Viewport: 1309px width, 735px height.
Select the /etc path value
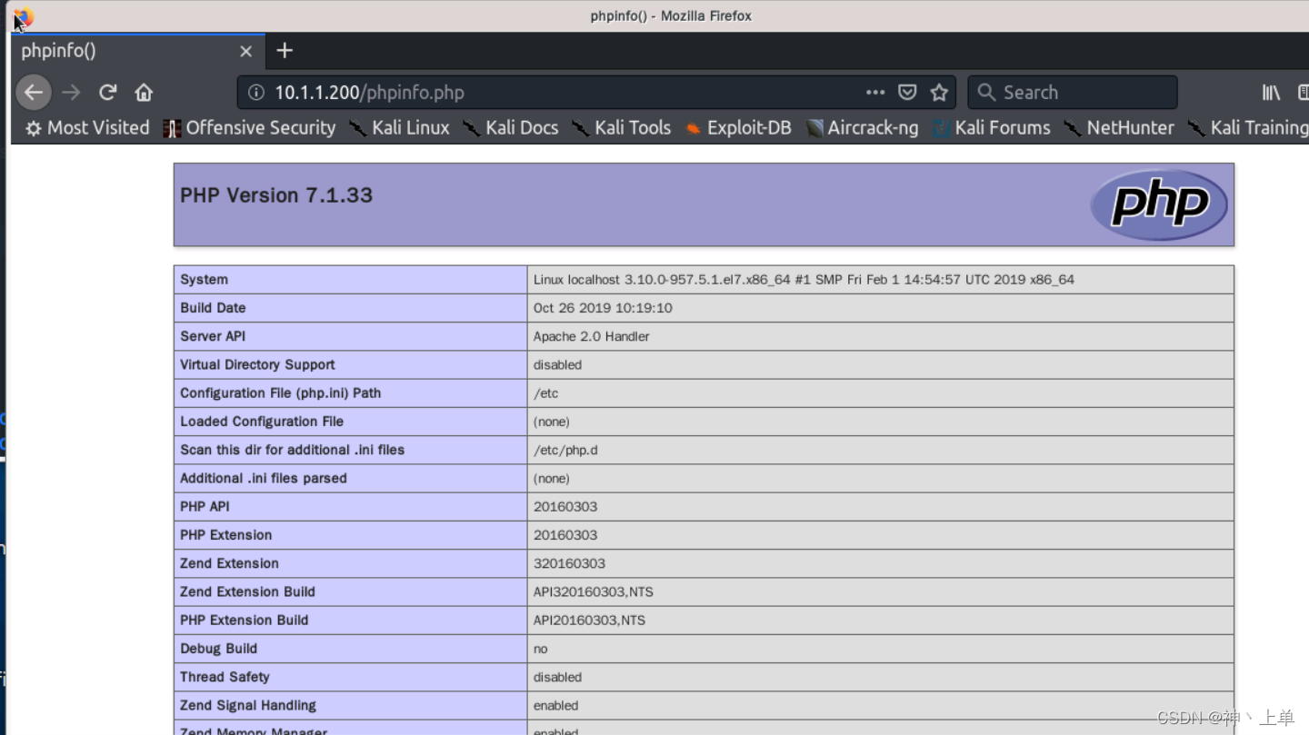click(546, 393)
